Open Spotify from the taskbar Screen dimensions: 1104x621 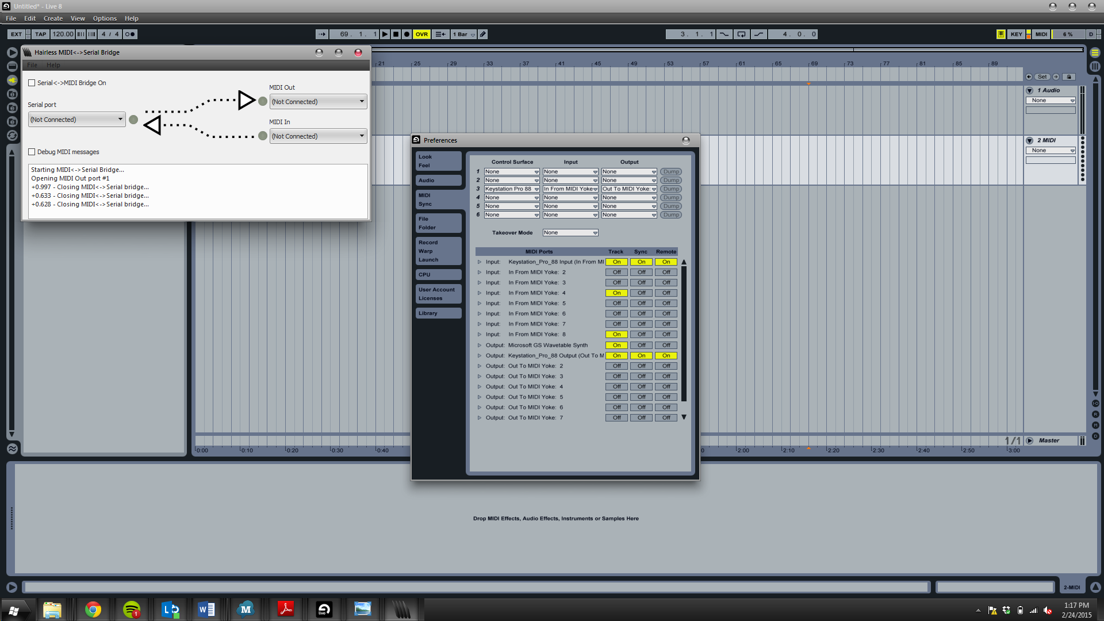click(x=132, y=609)
